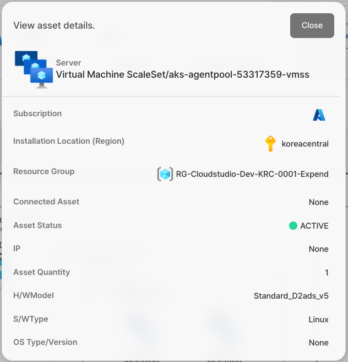
Task: Click the Connected Asset label
Action: [x=46, y=202]
